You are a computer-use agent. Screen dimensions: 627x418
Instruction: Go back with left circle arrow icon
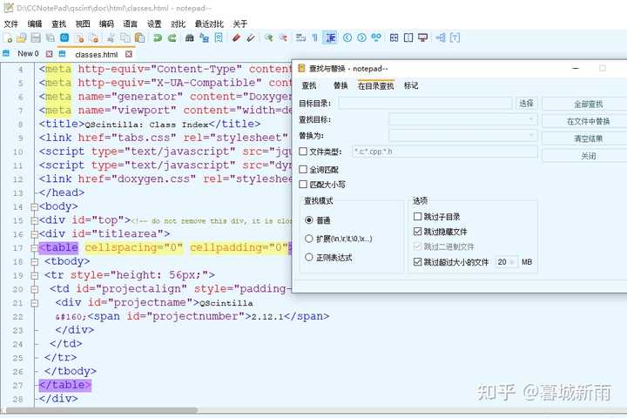tap(347, 38)
